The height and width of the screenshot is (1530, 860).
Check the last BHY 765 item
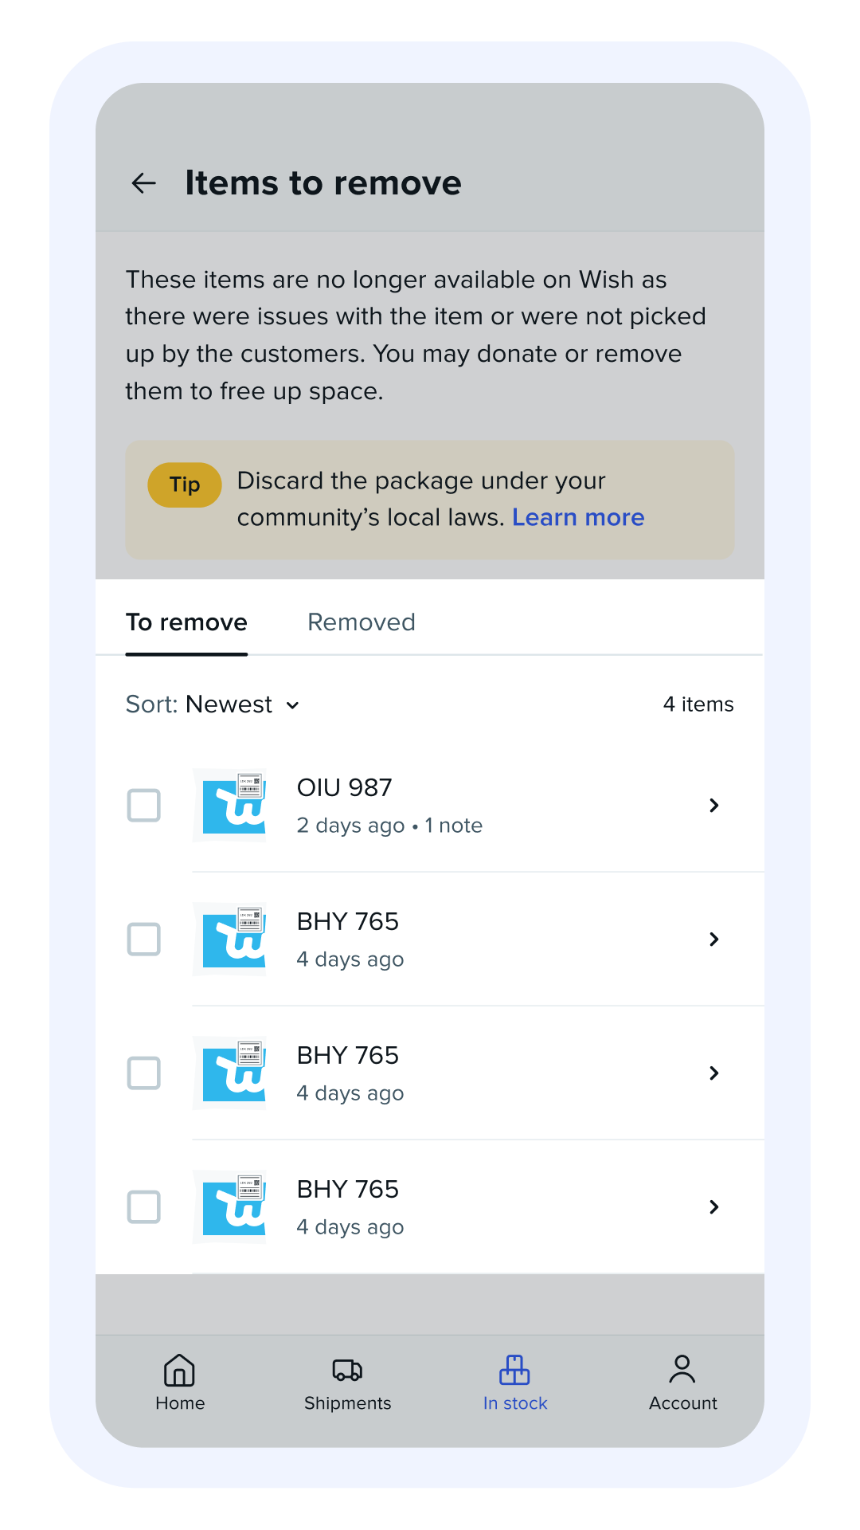[x=143, y=1207]
